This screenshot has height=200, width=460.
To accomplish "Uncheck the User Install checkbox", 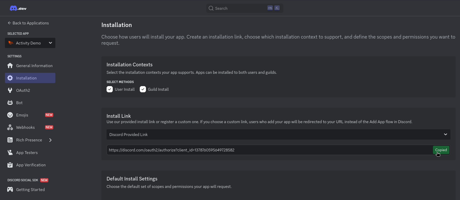I will click(x=110, y=89).
